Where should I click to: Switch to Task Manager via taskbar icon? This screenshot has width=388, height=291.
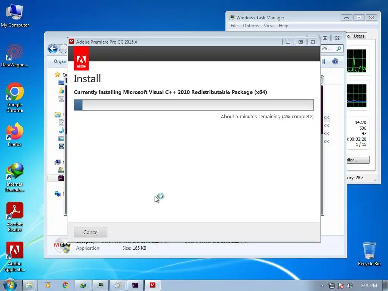coord(100,285)
